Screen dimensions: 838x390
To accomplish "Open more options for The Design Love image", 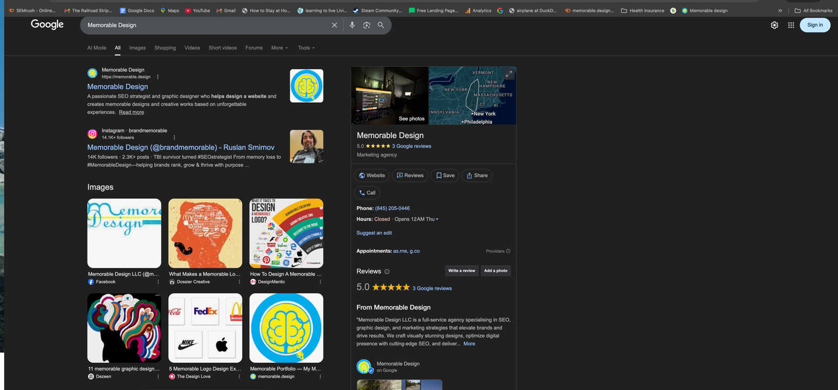I will [x=239, y=377].
